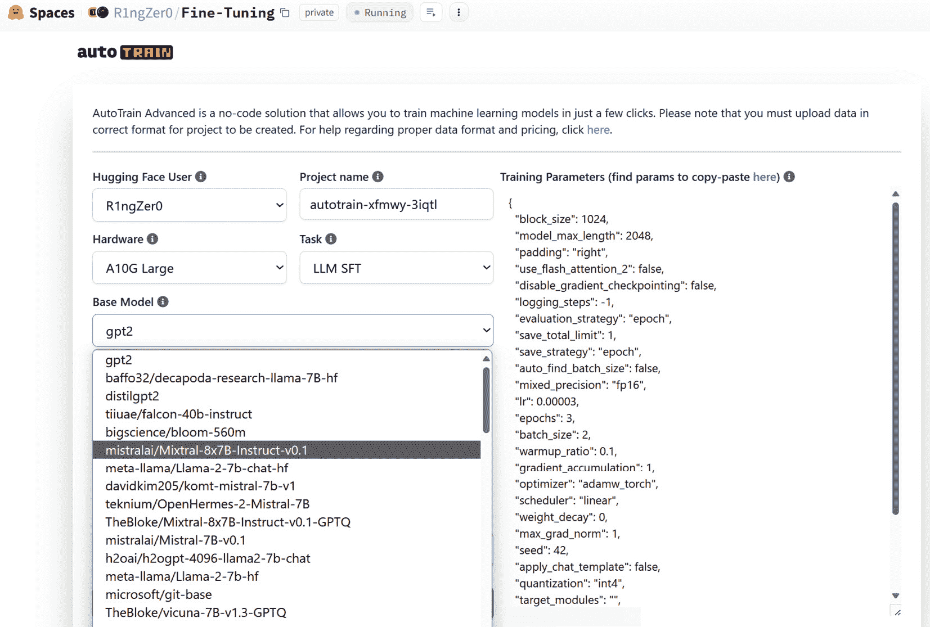This screenshot has height=627, width=930.
Task: Click the model list scroll-up arrow
Action: click(x=486, y=358)
